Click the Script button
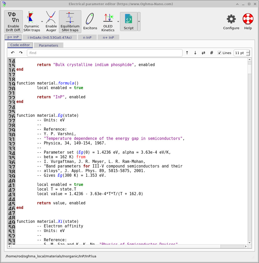Image resolution: width=259 pixels, height=263 pixels. coord(129,22)
